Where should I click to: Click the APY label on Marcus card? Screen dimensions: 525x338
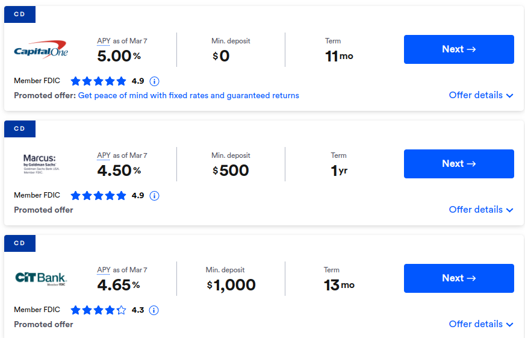[x=104, y=155]
